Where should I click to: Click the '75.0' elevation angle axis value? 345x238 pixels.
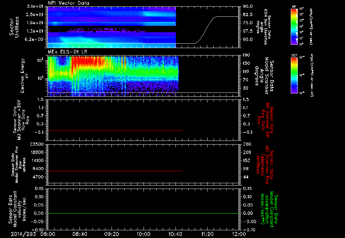point(248,23)
